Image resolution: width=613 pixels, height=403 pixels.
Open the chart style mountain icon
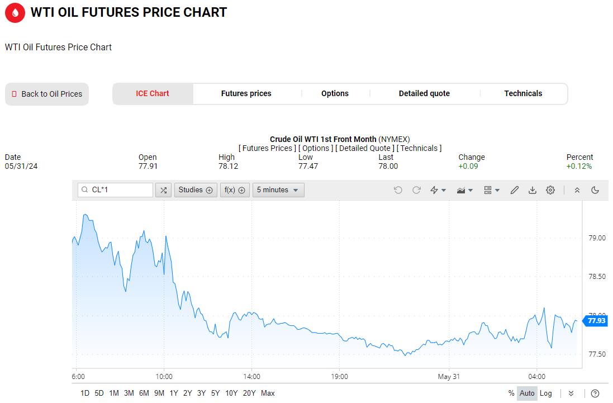point(461,191)
